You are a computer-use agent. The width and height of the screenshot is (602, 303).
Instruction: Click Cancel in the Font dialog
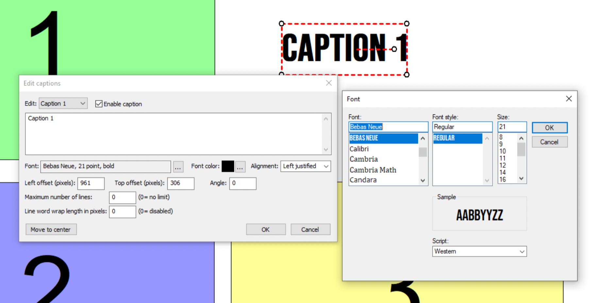550,142
